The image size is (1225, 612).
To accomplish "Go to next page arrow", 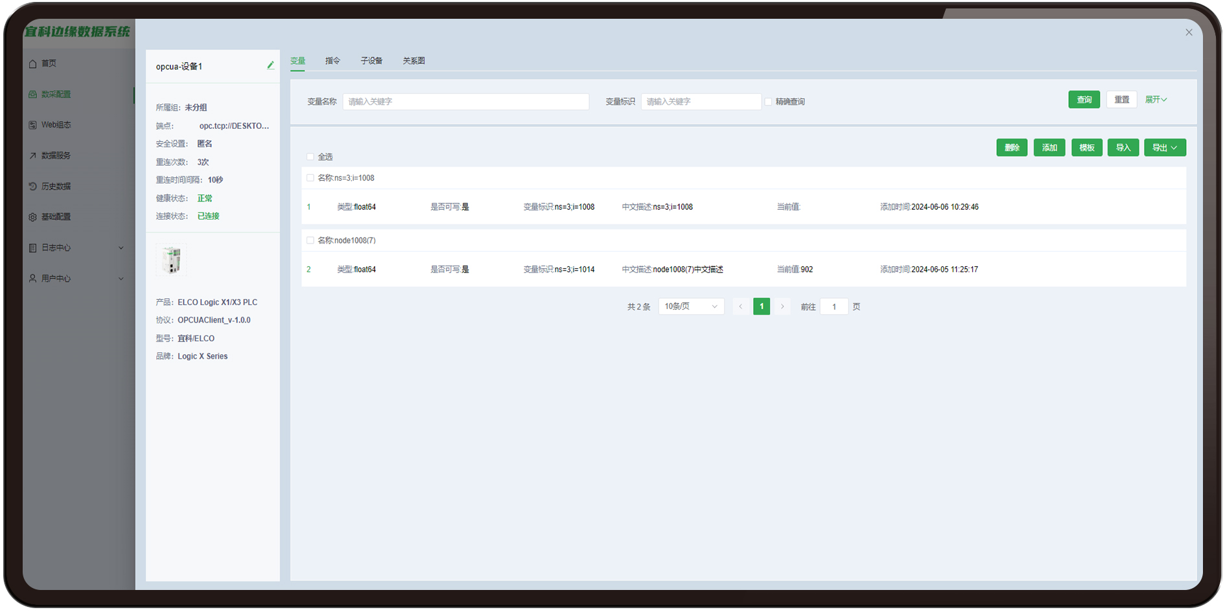I will point(782,306).
